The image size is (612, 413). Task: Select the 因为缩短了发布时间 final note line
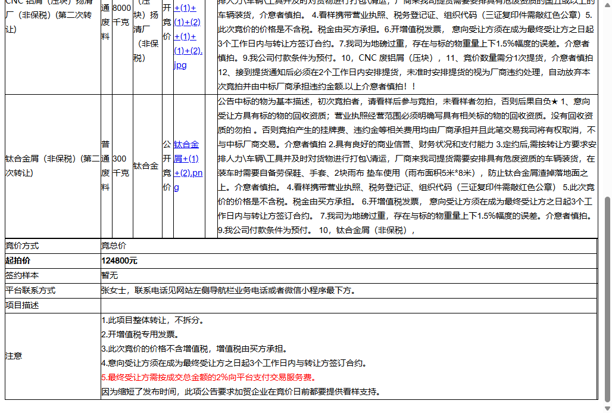[x=241, y=392]
